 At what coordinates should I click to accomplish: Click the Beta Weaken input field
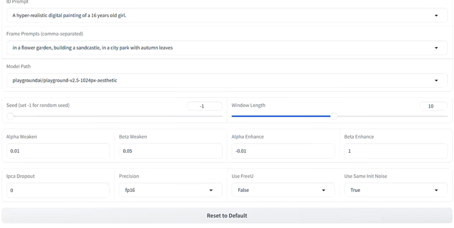(x=171, y=151)
